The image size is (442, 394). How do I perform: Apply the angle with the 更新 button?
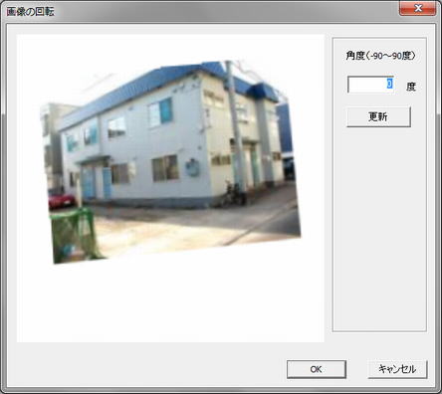pos(378,116)
